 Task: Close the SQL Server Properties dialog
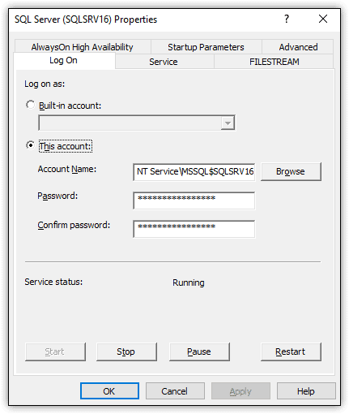point(323,19)
